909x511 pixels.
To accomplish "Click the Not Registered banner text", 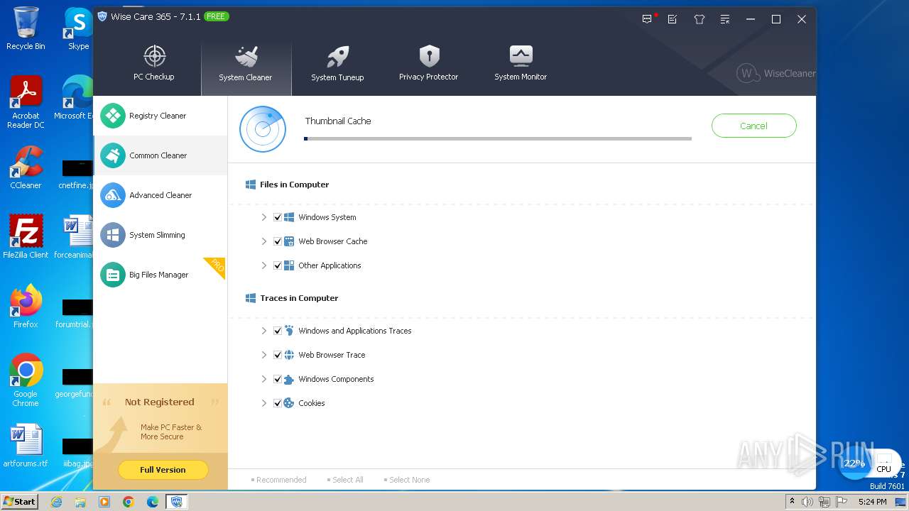I will point(159,402).
